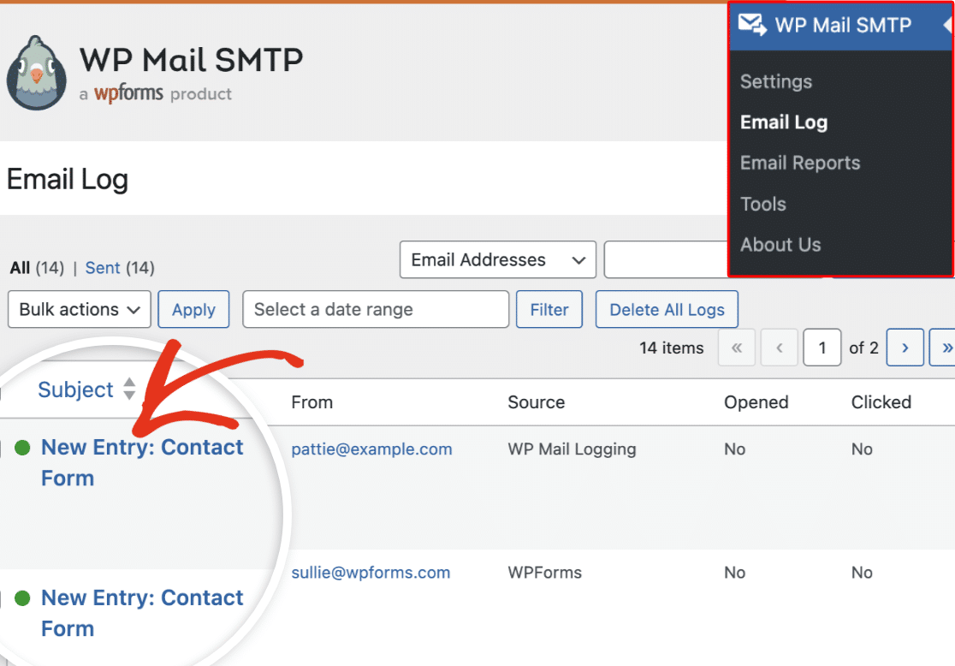Open the Bulk actions dropdown

point(80,310)
